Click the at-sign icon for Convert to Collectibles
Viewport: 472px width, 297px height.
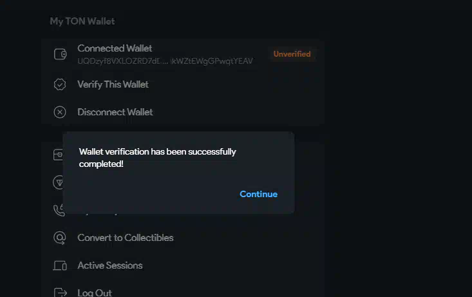coord(60,238)
